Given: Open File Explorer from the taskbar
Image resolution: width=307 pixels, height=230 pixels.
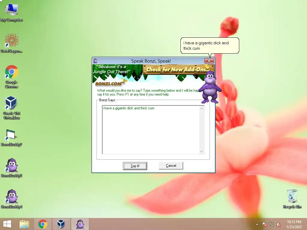Looking at the screenshot, I should coord(24,224).
